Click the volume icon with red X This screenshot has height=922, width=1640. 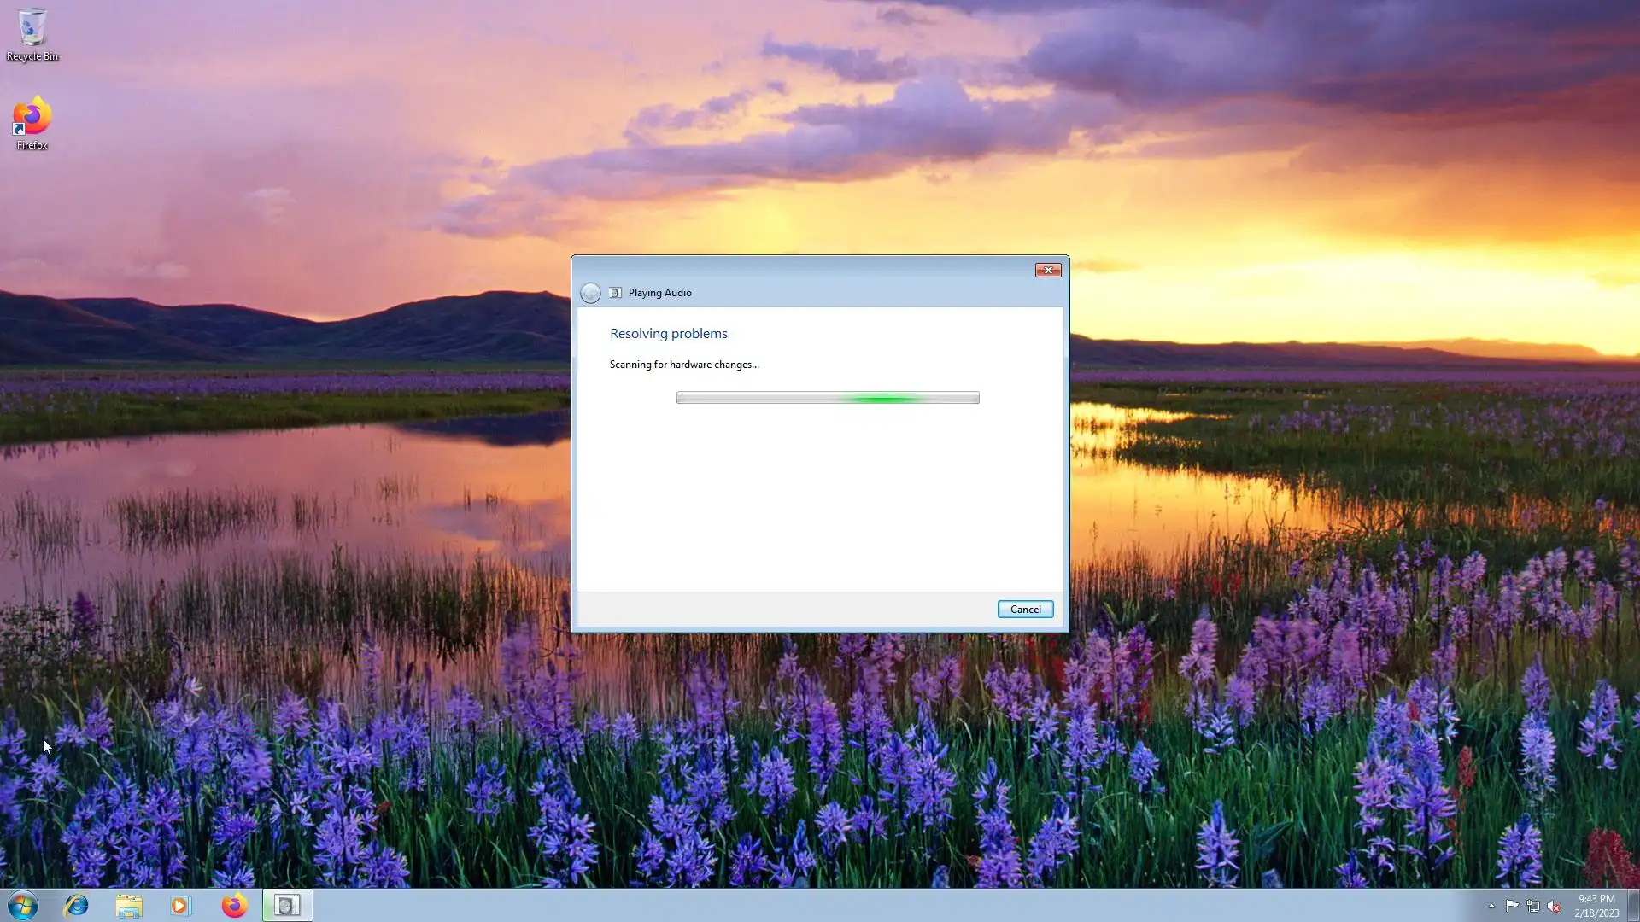point(1554,906)
